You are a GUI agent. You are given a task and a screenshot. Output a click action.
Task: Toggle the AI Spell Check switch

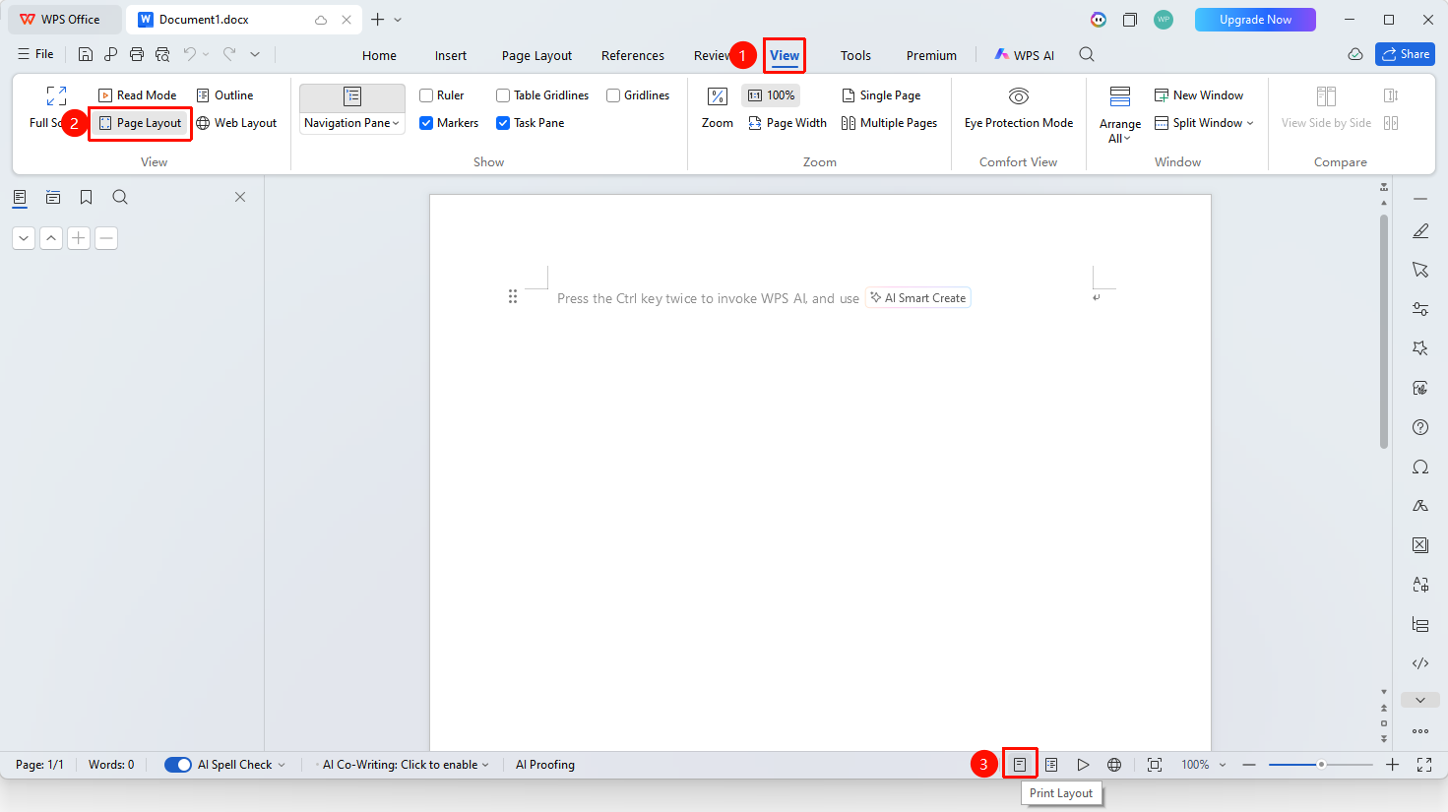click(x=178, y=765)
